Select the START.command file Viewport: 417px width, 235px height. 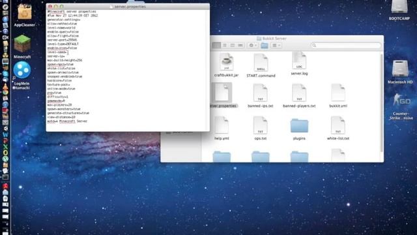pos(261,65)
